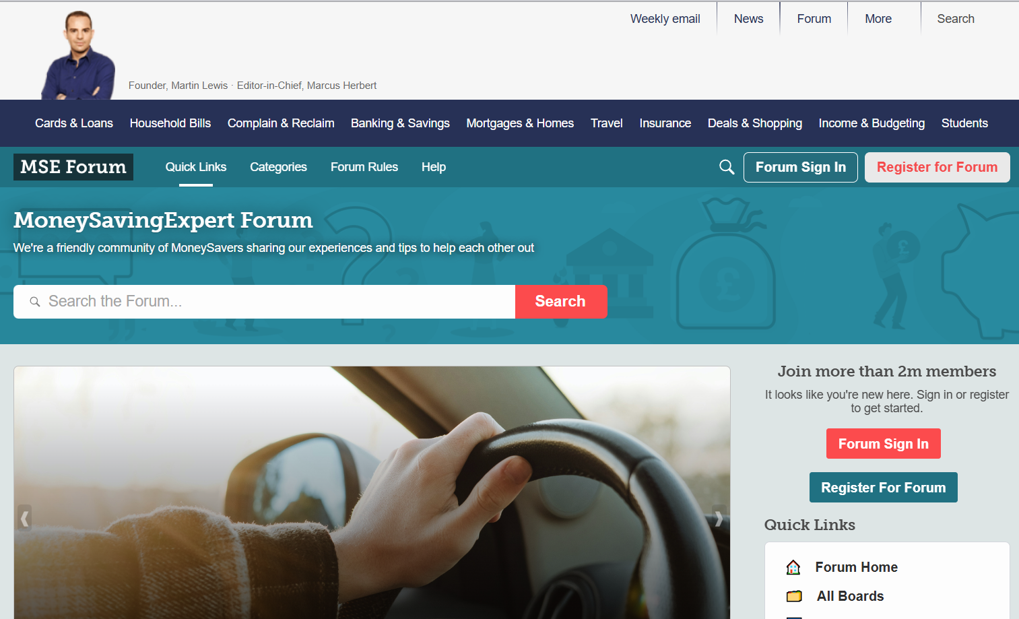Screen dimensions: 1019x619
Task: Open the Forum top menu
Action: coord(814,19)
